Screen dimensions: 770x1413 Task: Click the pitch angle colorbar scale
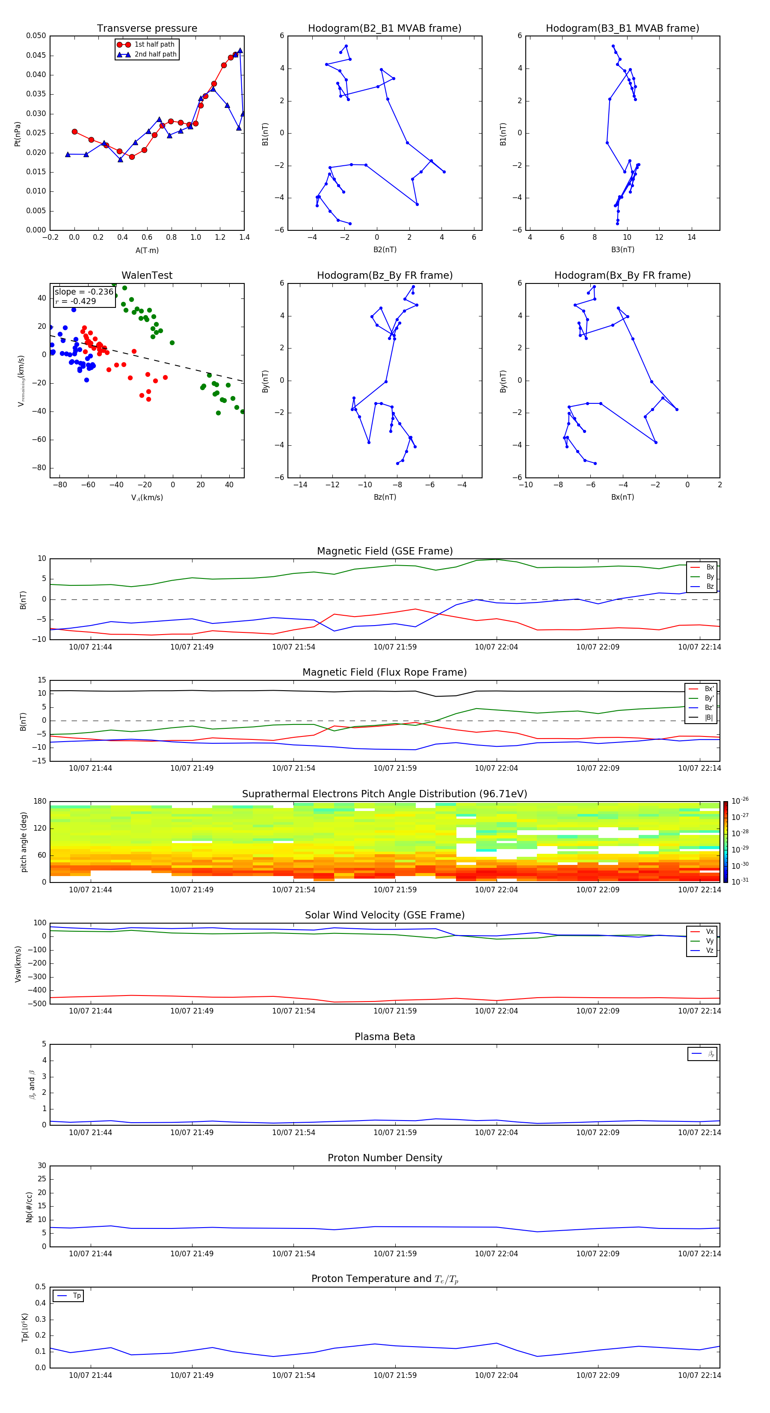click(726, 841)
